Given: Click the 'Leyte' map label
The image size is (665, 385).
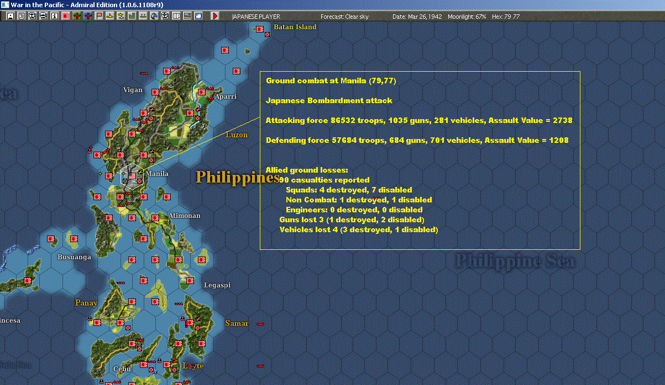Looking at the screenshot, I should click(x=193, y=366).
